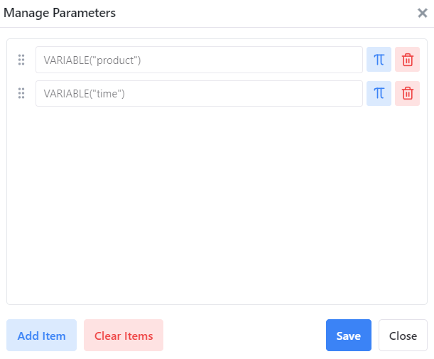Click the drag handle of the product row
Image resolution: width=434 pixels, height=359 pixels.
click(x=21, y=60)
